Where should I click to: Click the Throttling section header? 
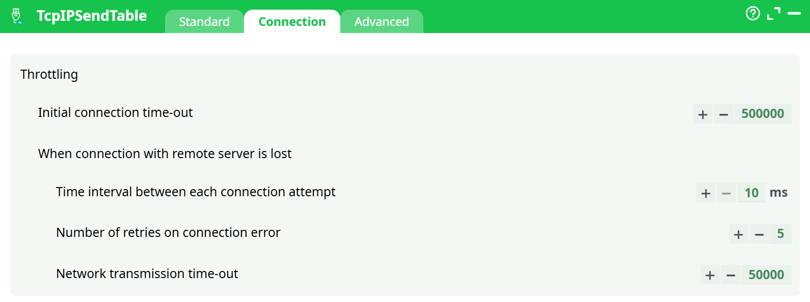click(x=49, y=74)
